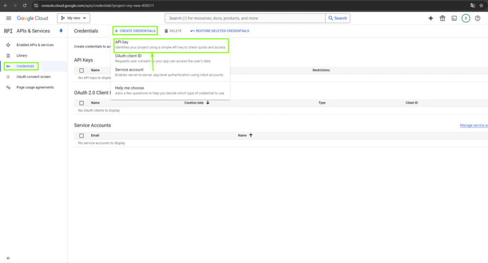Open the hamburger navigation menu
Viewport: 488px width, 263px height.
(9, 19)
